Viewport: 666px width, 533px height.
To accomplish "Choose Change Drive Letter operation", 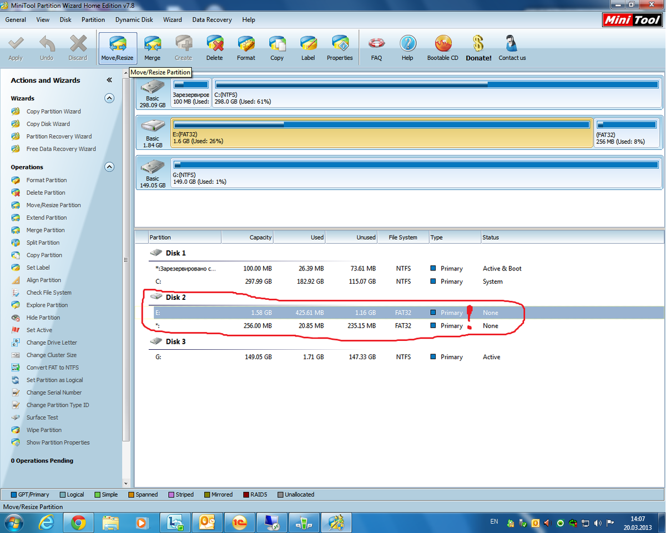I will point(52,343).
